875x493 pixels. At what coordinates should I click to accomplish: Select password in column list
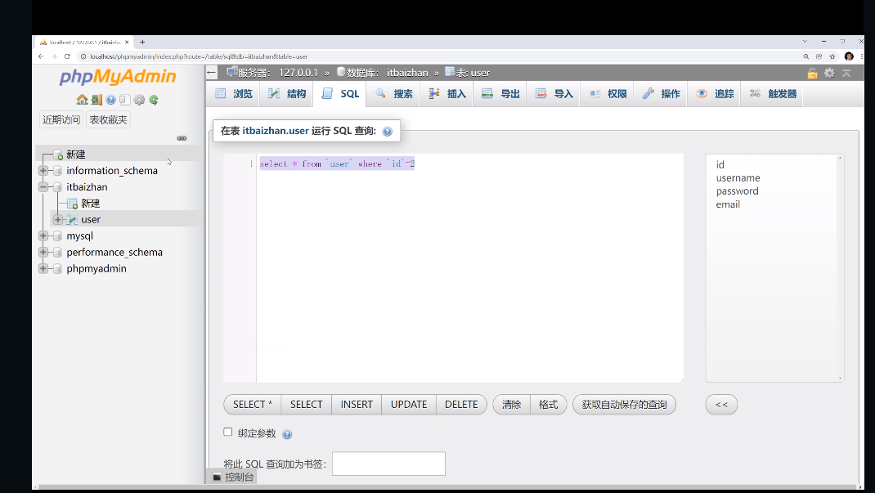[x=737, y=190]
